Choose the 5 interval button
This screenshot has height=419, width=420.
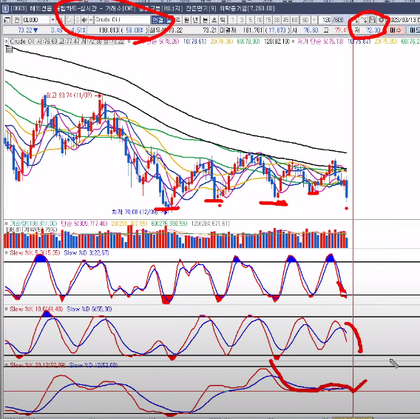(251, 20)
